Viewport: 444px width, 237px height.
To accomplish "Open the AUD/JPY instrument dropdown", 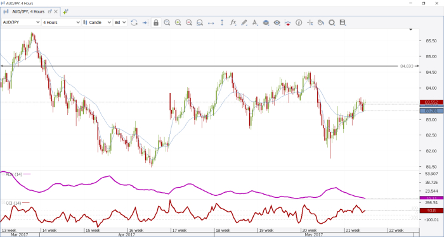I will coord(21,22).
